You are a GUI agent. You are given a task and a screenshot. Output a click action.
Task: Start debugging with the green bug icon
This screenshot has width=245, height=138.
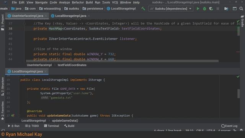point(204,8)
